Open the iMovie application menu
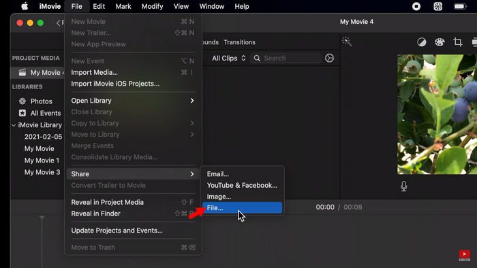The height and width of the screenshot is (268, 477). tap(50, 6)
